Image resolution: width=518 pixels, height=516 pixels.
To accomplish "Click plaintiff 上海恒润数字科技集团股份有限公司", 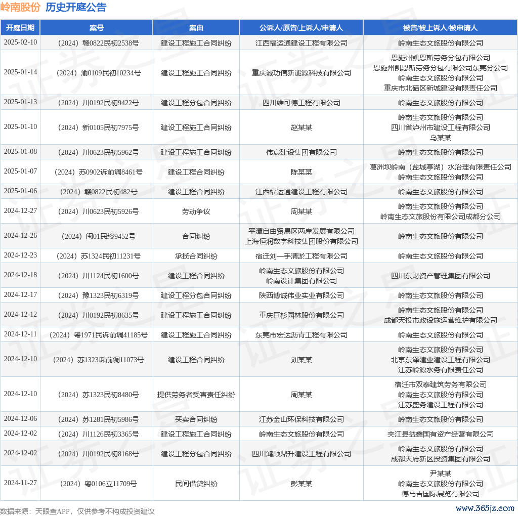I will coord(301,241).
